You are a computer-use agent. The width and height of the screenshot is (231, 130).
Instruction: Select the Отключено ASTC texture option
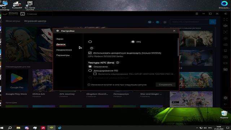pos(90,66)
